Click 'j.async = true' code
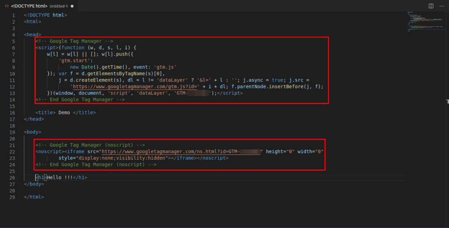The image size is (449, 228). tap(263, 80)
